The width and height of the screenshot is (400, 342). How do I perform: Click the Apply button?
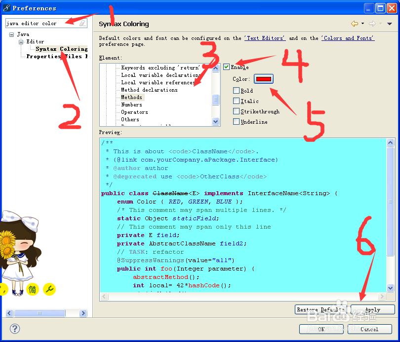tap(373, 309)
